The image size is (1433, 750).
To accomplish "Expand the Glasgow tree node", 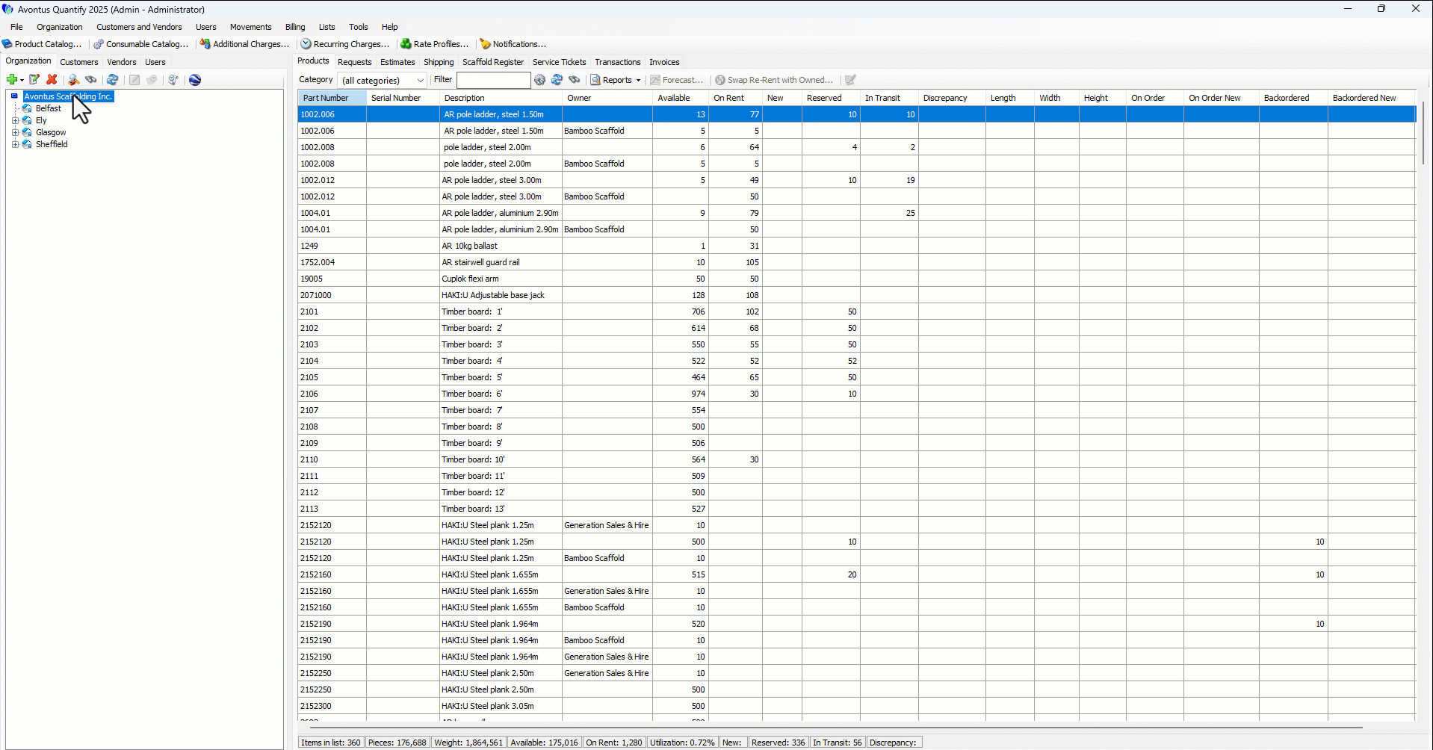I will (15, 132).
